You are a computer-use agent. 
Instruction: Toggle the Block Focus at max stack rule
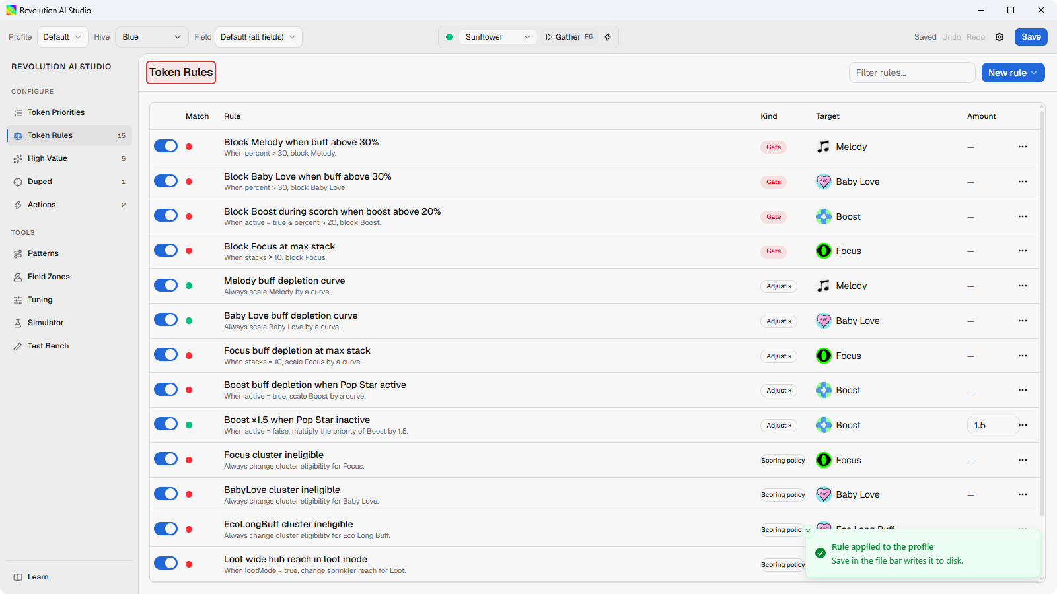[166, 250]
